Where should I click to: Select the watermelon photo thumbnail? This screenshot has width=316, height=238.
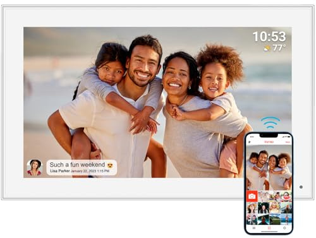click(x=286, y=196)
